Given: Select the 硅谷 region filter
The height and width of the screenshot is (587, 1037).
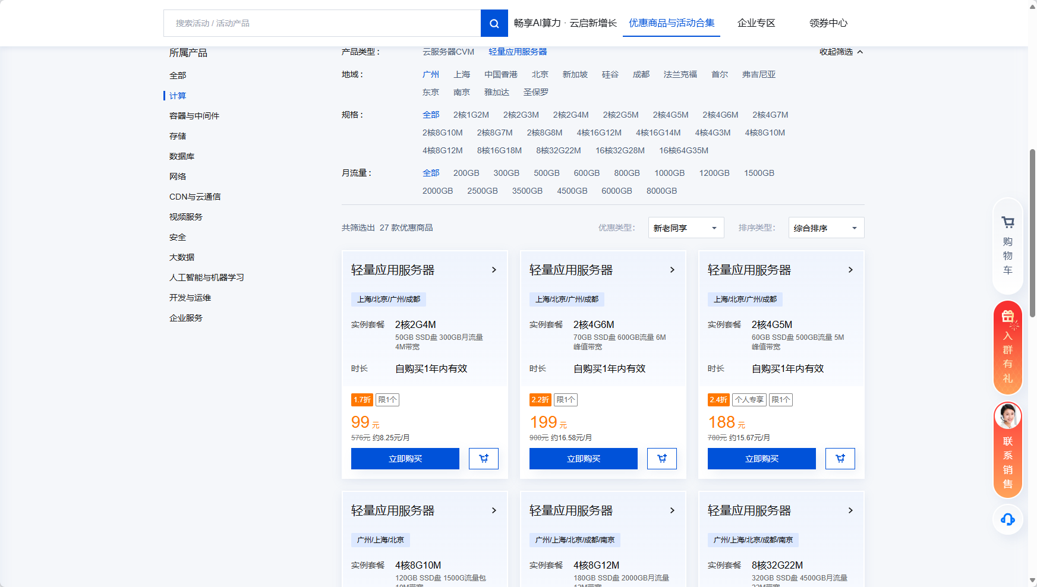Looking at the screenshot, I should [610, 74].
